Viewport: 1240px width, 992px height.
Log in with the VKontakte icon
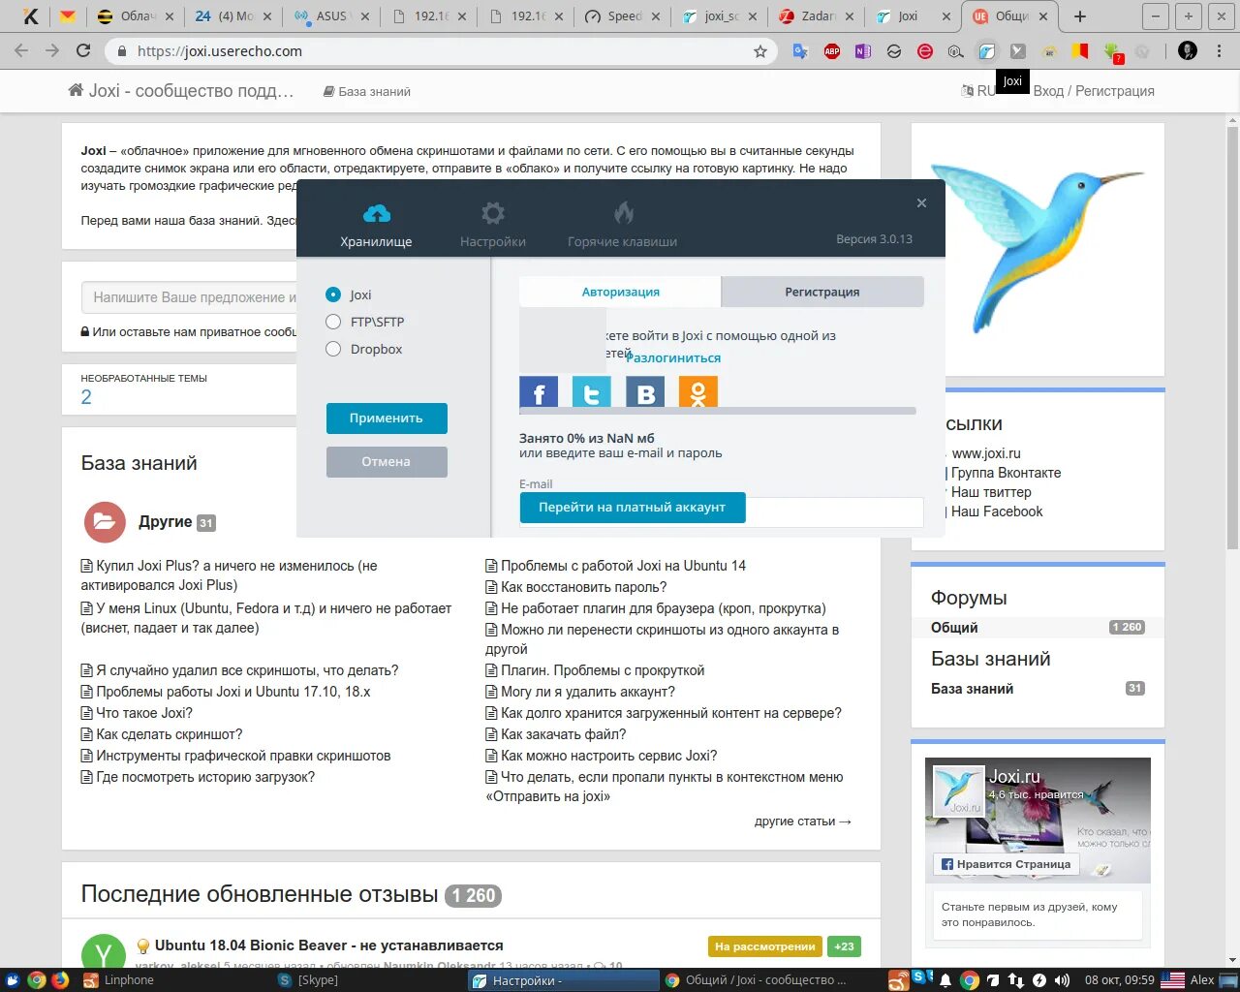pos(645,391)
